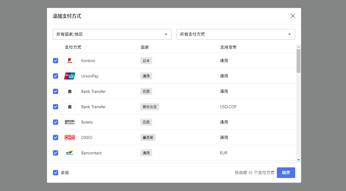Toggle the 全选 select-all checkbox
The width and height of the screenshot is (346, 191).
(x=56, y=173)
